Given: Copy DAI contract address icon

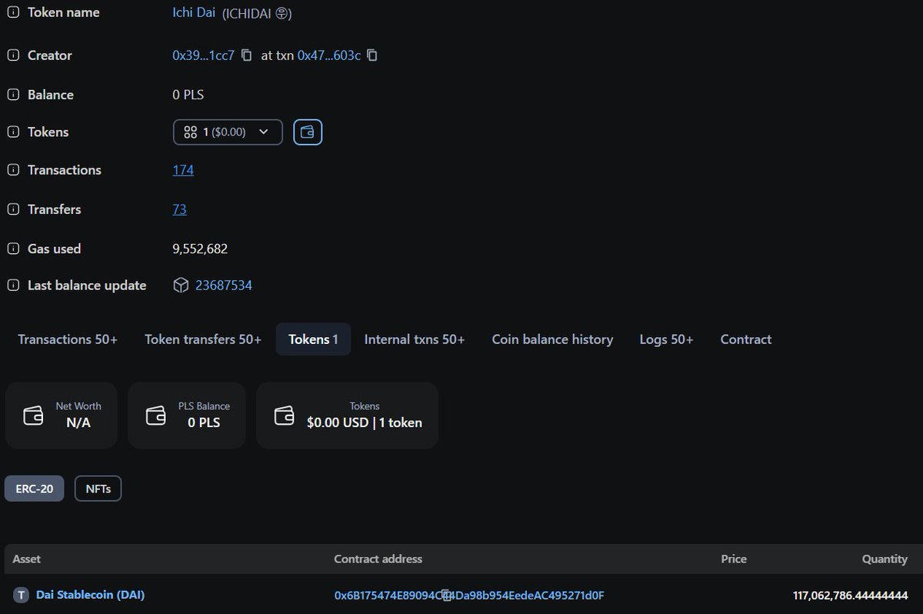Looking at the screenshot, I should coord(447,596).
